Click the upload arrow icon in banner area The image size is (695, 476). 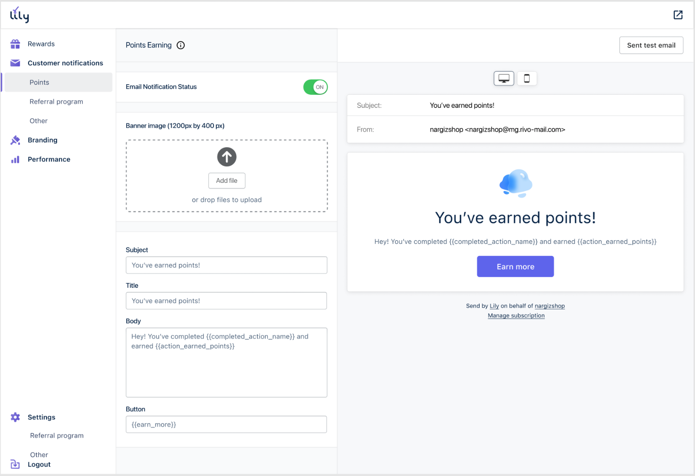(226, 157)
